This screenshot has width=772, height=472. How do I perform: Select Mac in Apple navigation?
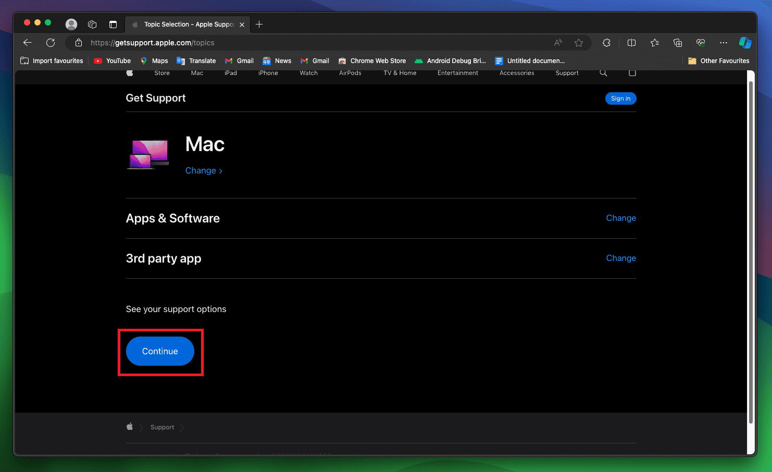(197, 73)
